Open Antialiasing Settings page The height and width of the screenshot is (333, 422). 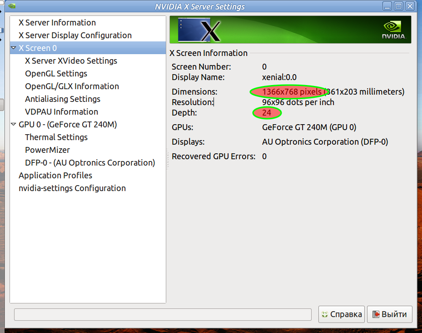click(x=62, y=99)
